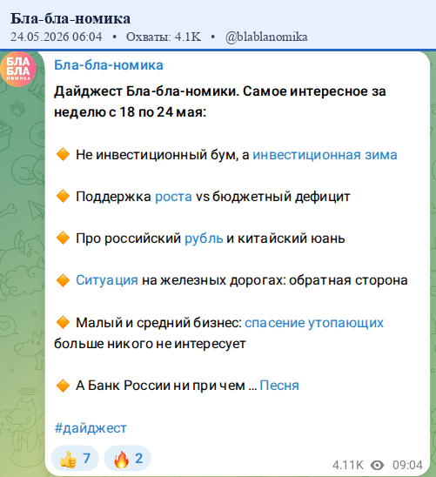Click the orange diamond before Про российский
Image resolution: width=436 pixels, height=477 pixels.
[63, 238]
